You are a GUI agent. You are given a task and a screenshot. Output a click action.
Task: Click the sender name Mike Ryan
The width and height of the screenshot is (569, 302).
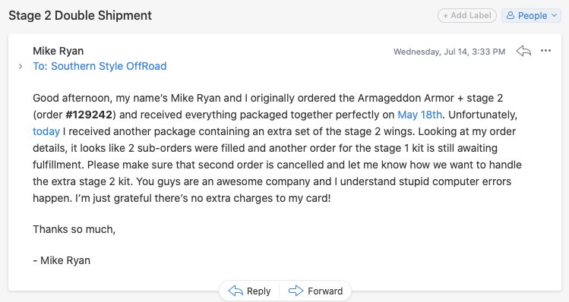click(x=58, y=51)
